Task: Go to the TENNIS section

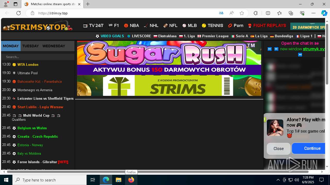Action: 212,25
